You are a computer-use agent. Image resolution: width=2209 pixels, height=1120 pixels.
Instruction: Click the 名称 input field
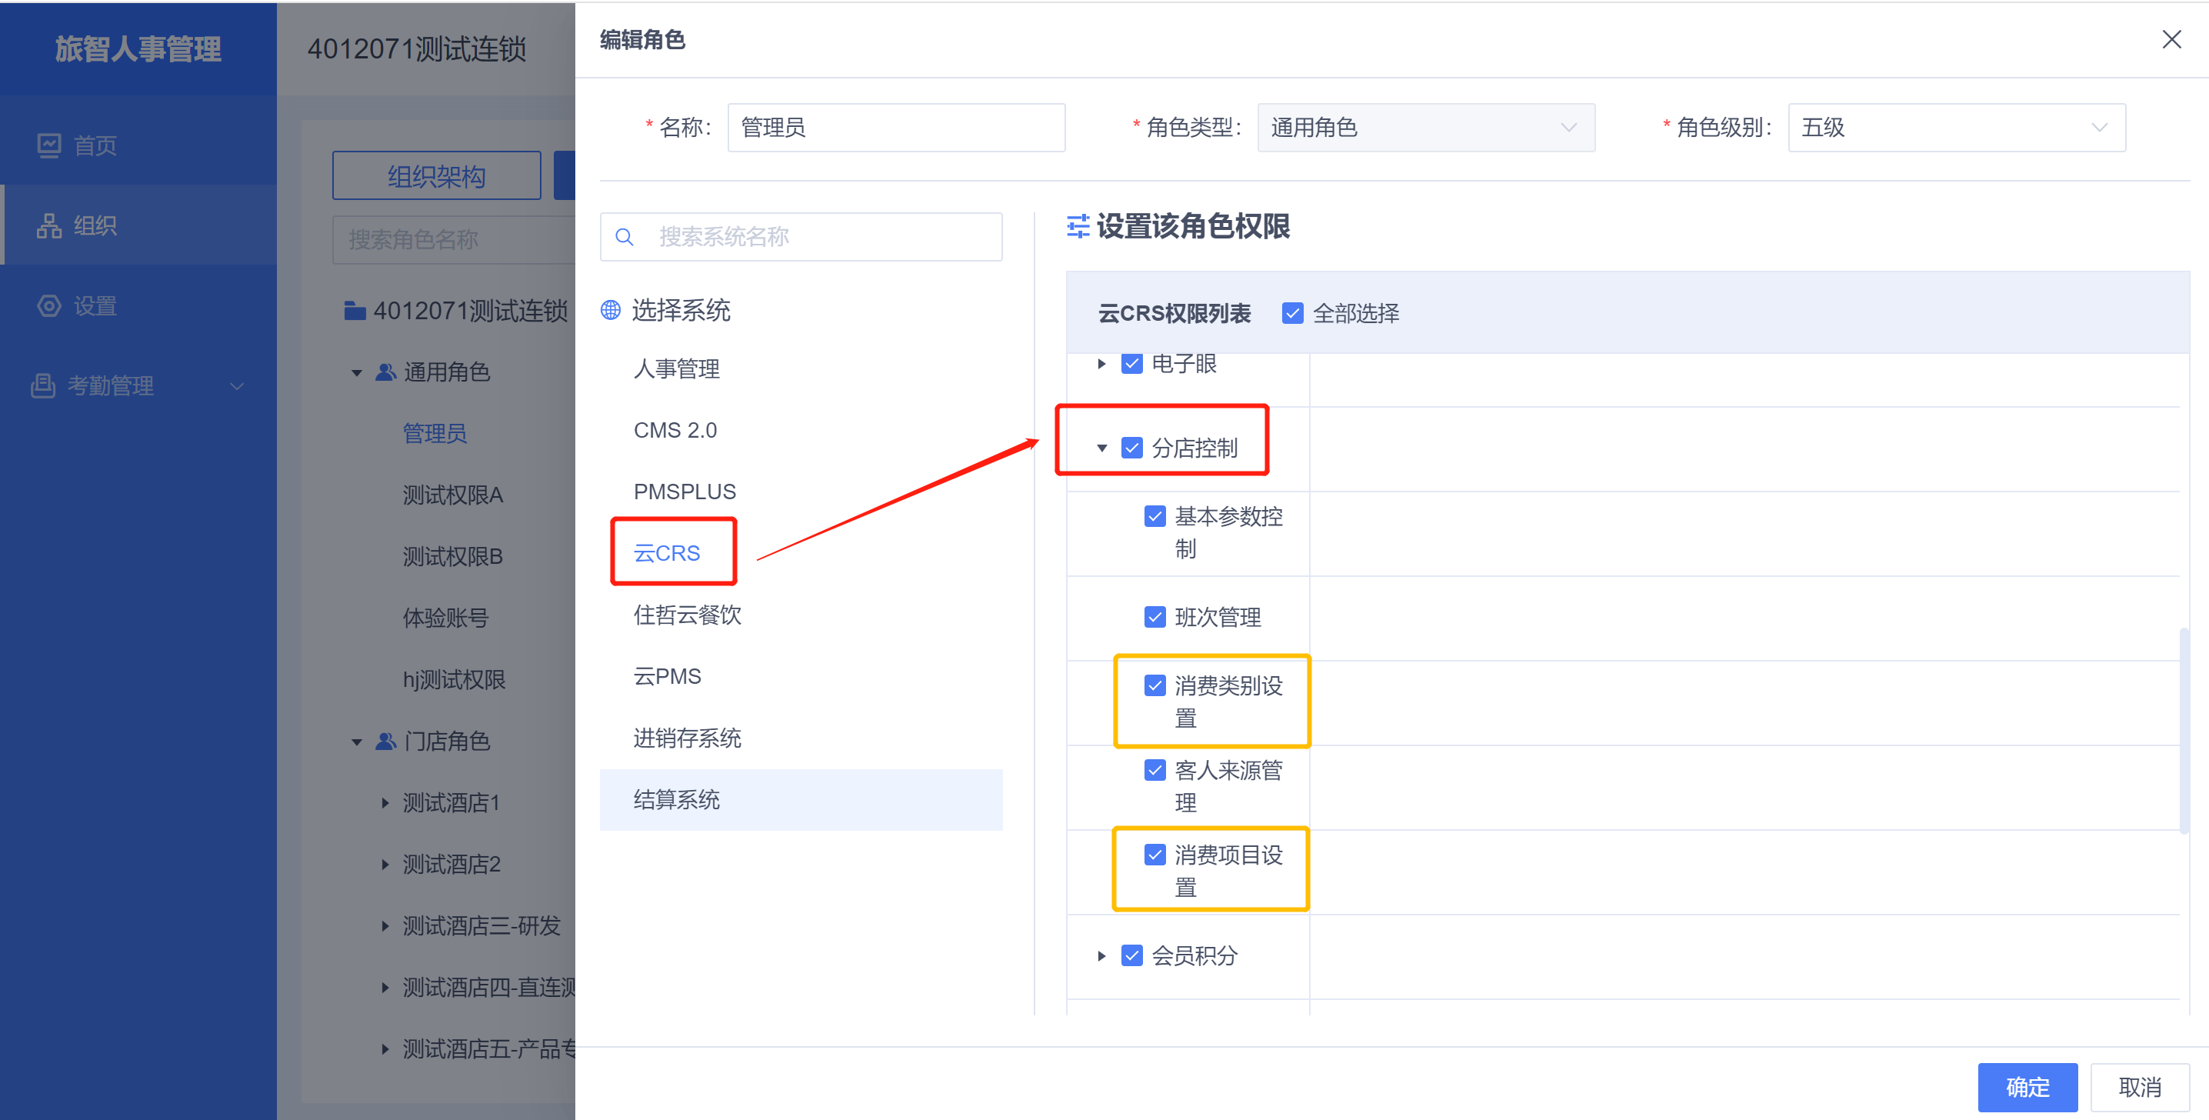[896, 128]
